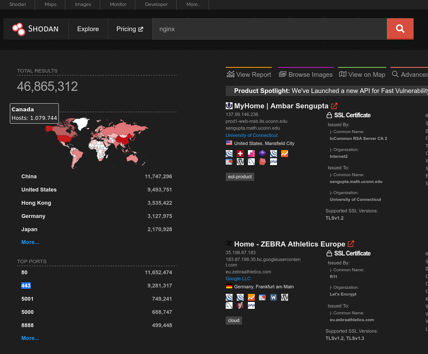This screenshot has height=354, width=428.
Task: Filter by port 5000
Action: tap(27, 312)
